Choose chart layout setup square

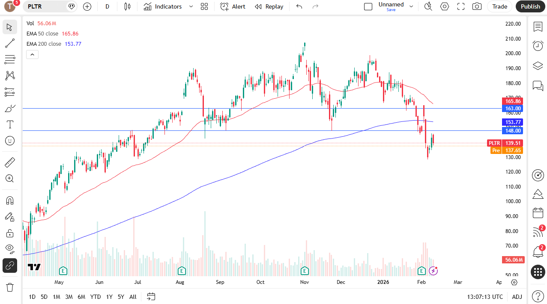[x=368, y=6]
